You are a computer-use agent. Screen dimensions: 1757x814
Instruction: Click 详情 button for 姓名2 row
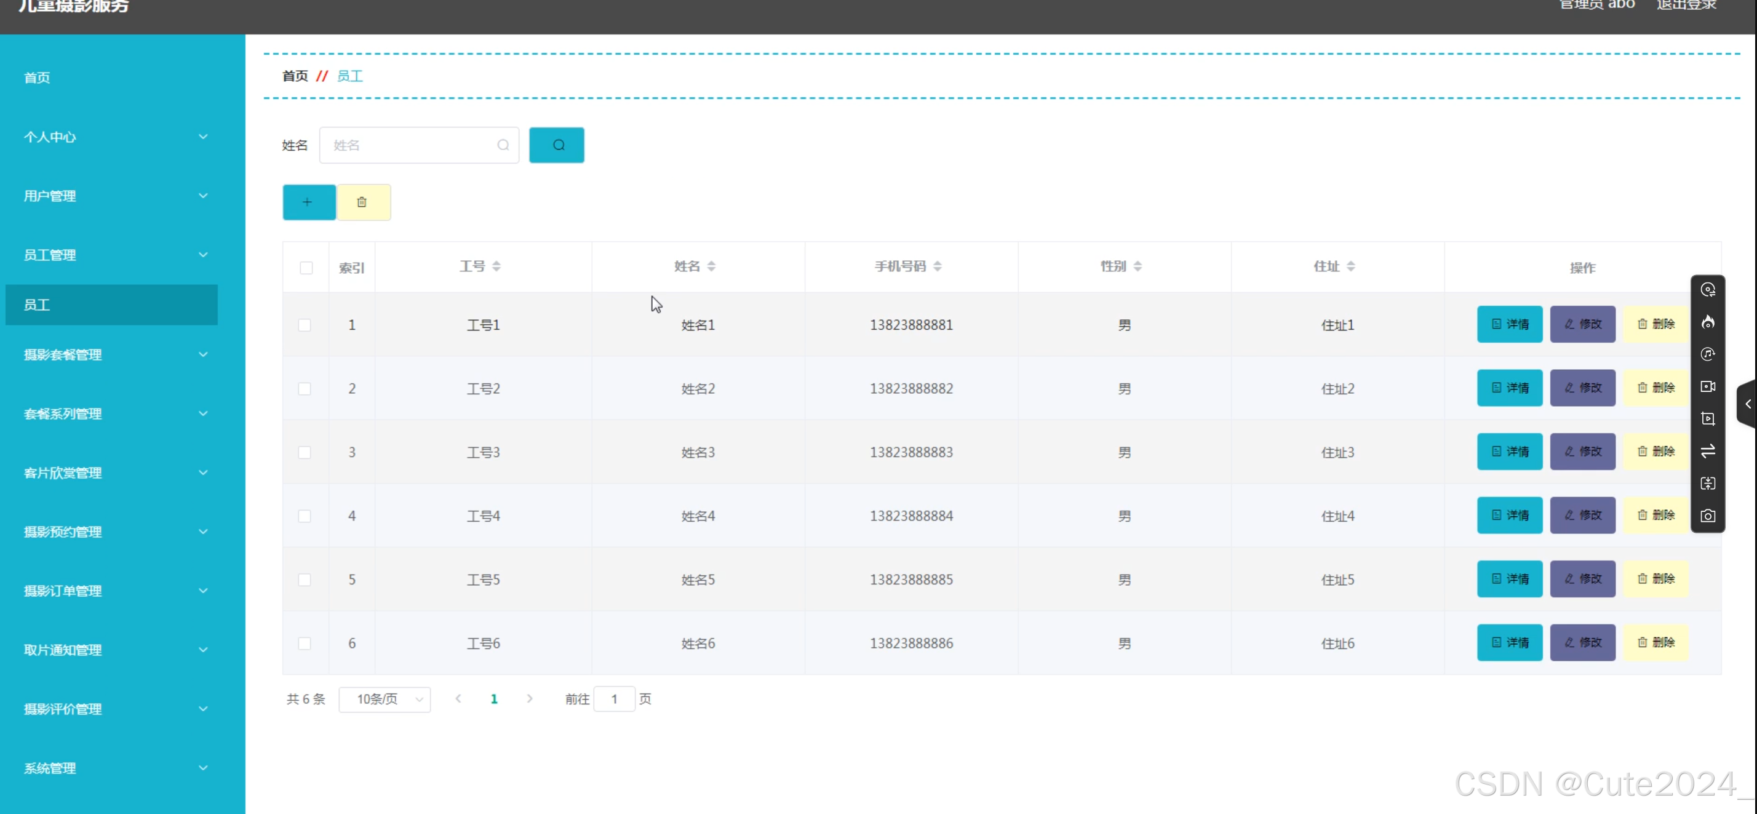(x=1510, y=388)
